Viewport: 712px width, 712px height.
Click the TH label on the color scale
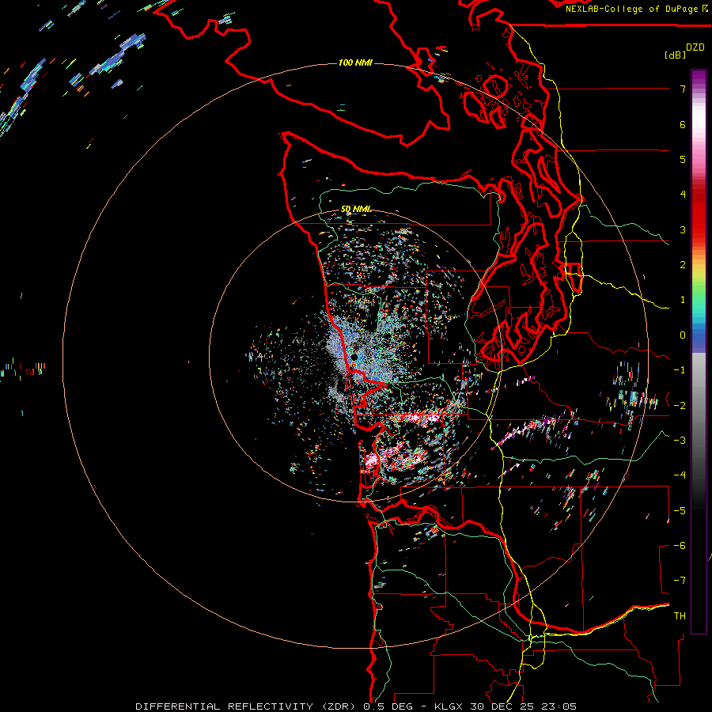pos(680,615)
